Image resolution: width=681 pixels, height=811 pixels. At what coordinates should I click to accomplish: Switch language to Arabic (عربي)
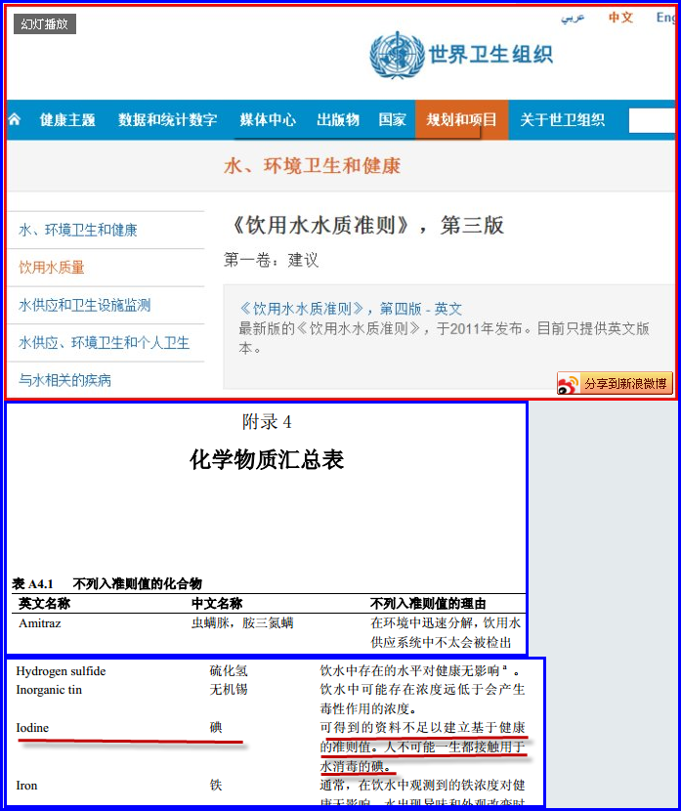(573, 18)
